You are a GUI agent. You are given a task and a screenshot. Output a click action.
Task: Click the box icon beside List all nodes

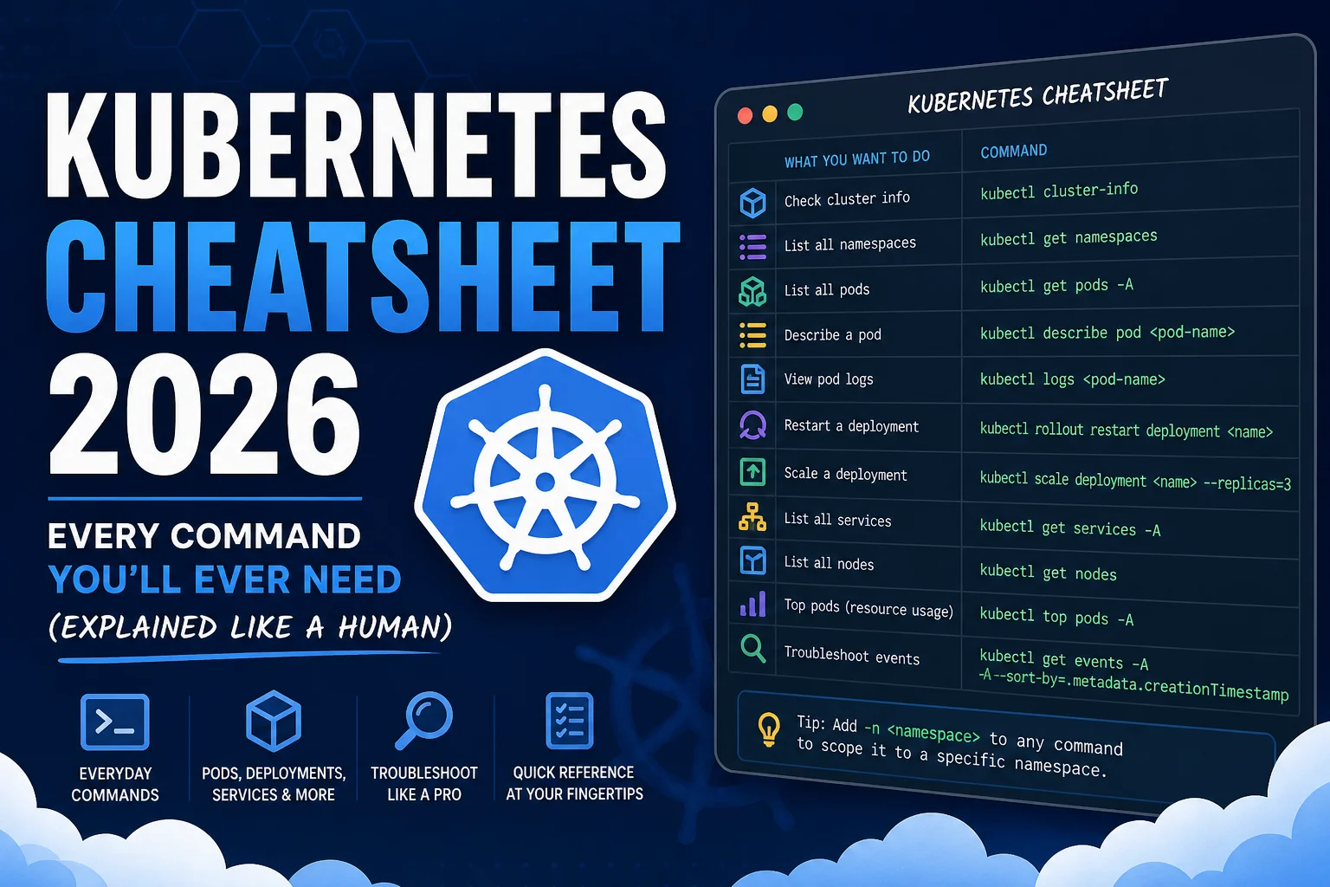point(752,560)
